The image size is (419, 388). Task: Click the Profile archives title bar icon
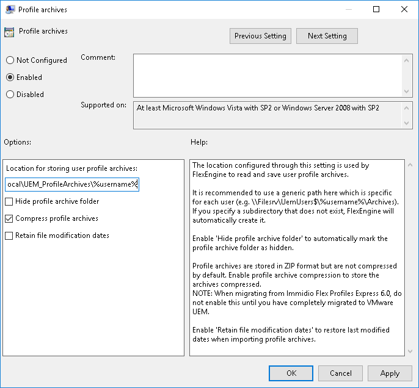(10, 10)
